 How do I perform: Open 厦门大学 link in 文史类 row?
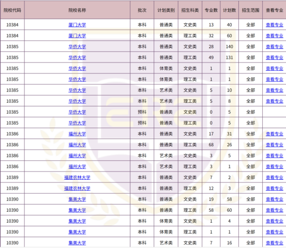(77, 25)
